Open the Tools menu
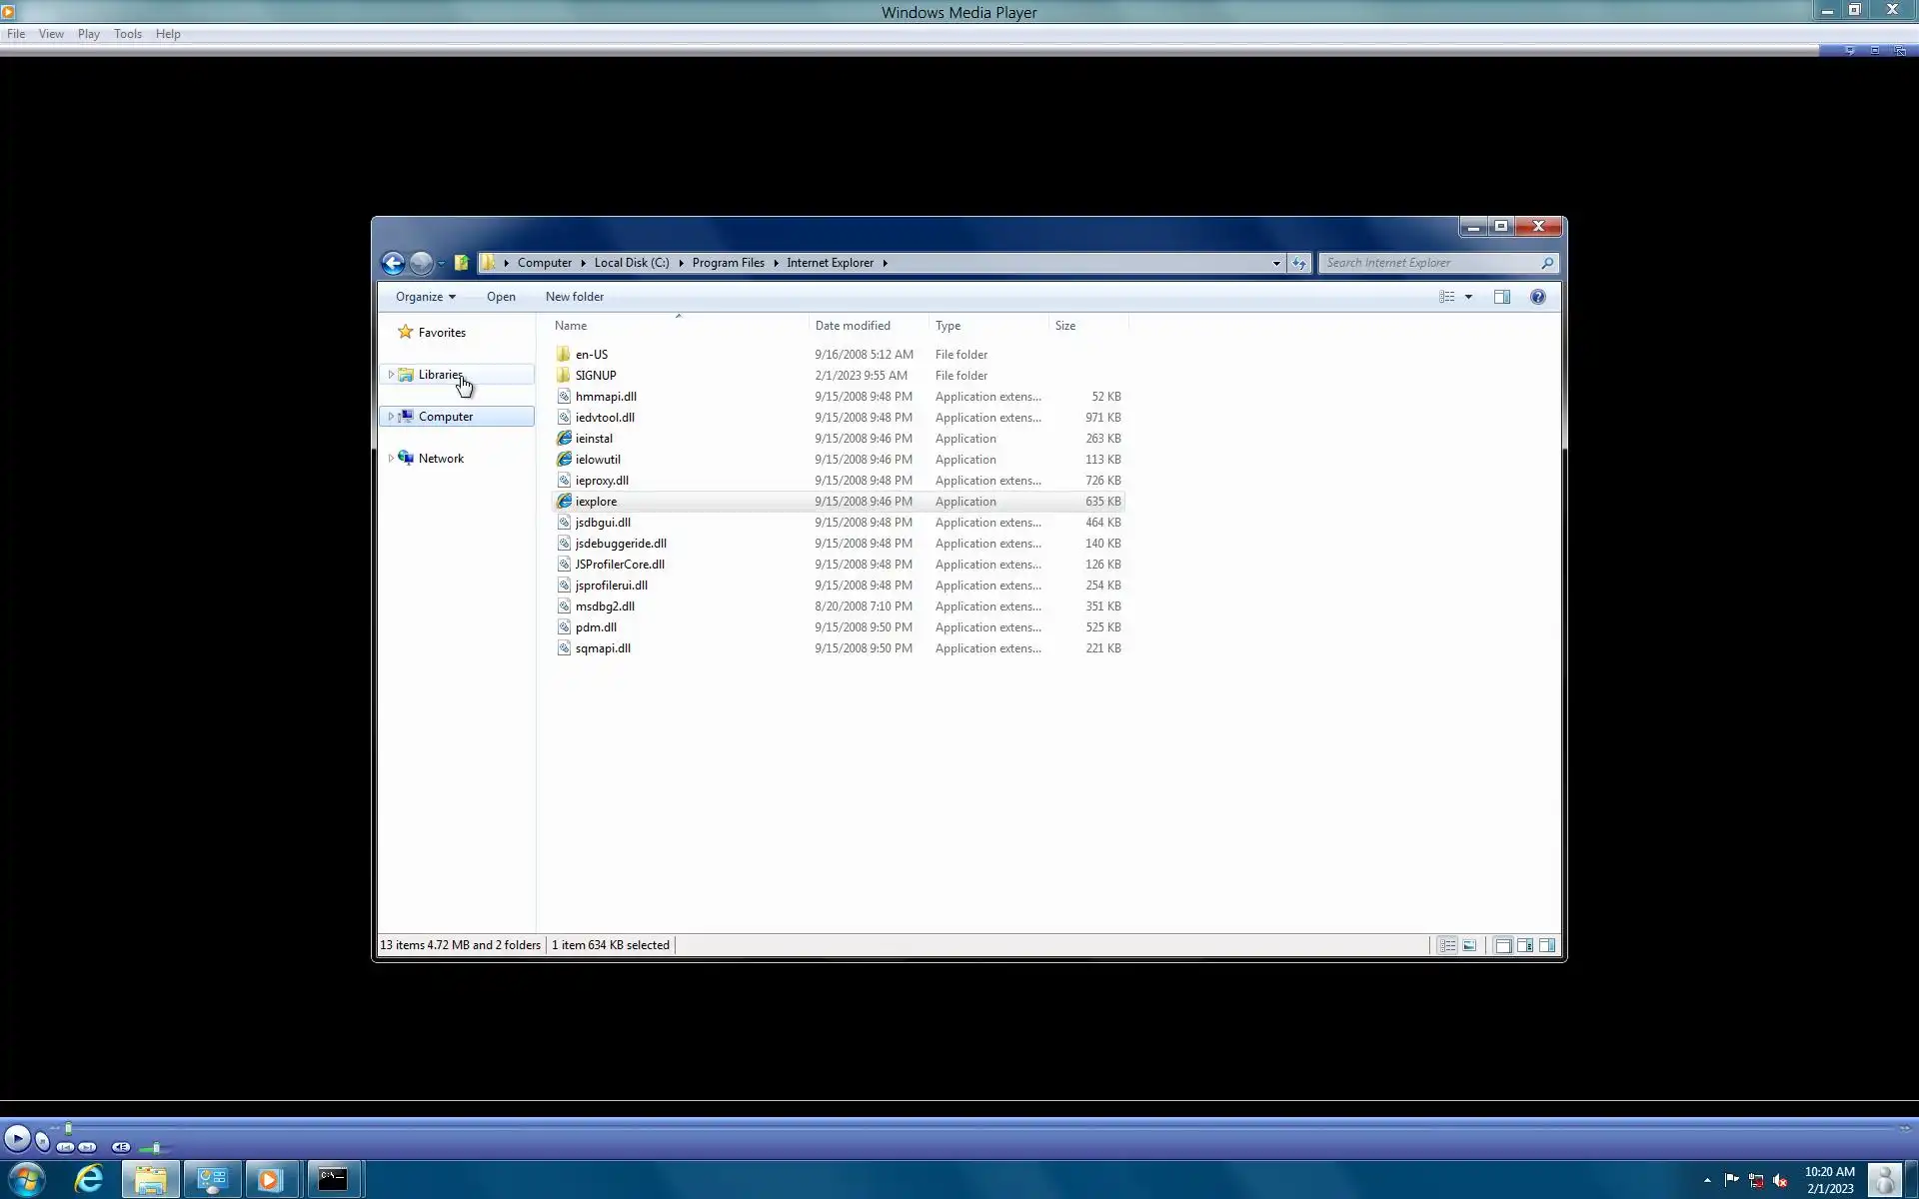The width and height of the screenshot is (1919, 1199). pos(127,34)
